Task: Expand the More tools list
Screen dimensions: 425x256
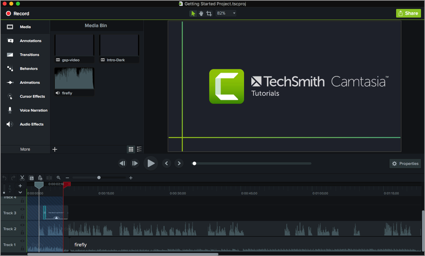Action: pos(25,149)
